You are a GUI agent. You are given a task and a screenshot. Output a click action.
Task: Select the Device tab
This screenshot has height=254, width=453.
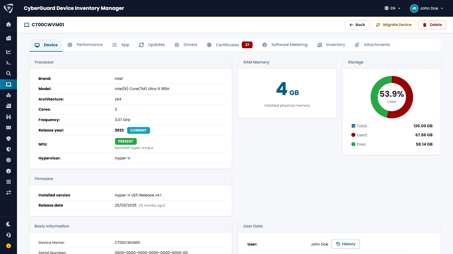pyautogui.click(x=46, y=45)
